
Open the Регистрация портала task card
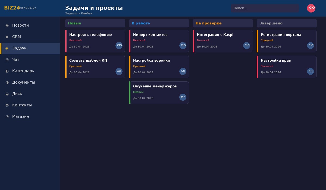[x=287, y=41]
